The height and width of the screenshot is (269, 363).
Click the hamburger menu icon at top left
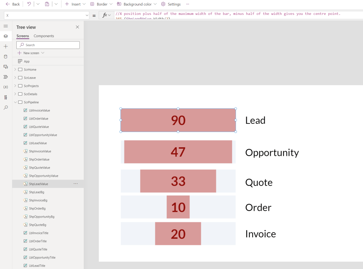[x=5, y=26]
